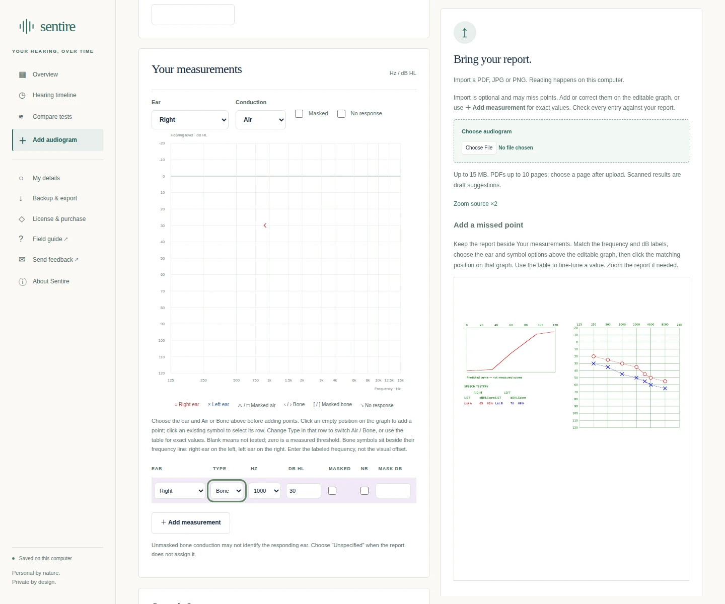Tick the No response checkbox above the graph
The width and height of the screenshot is (725, 604).
[341, 114]
